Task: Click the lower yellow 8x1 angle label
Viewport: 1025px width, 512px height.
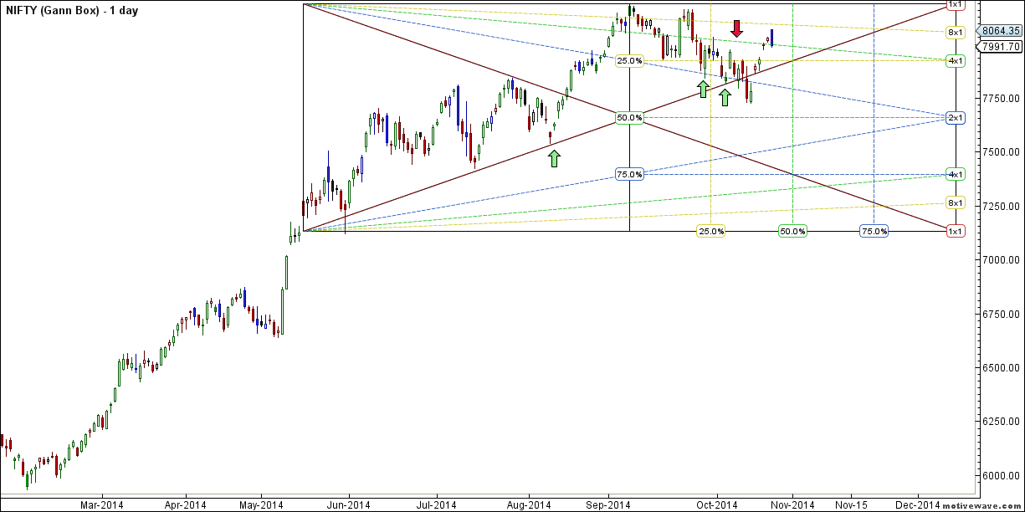Action: [x=956, y=203]
